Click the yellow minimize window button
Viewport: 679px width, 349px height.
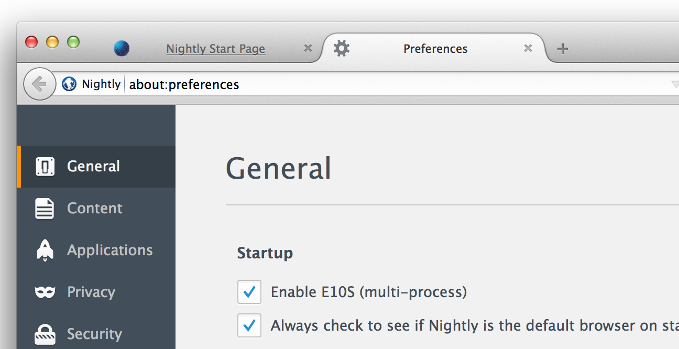(x=52, y=42)
